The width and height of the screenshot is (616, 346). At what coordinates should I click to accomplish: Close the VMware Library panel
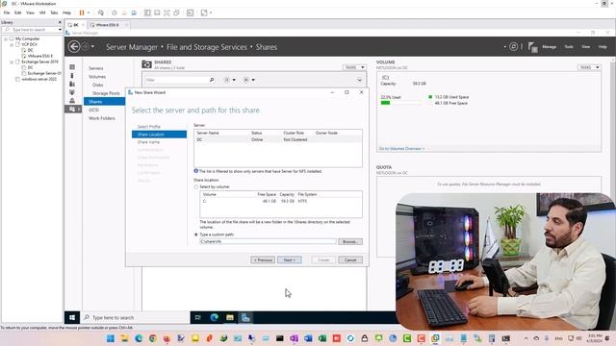pos(60,22)
